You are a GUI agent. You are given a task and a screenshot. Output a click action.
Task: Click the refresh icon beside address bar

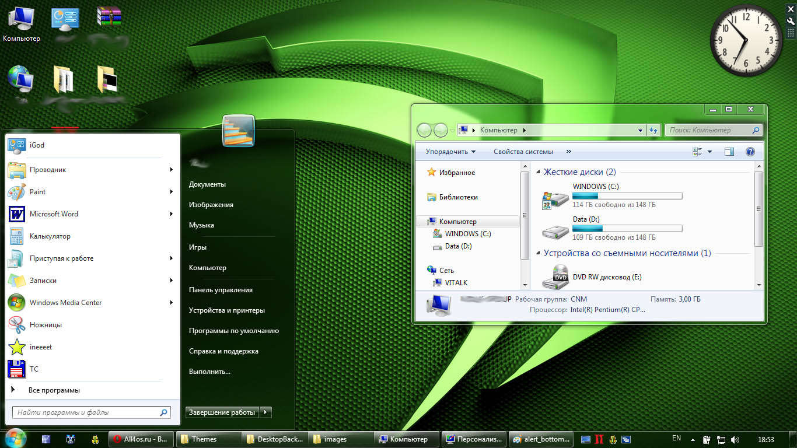click(x=653, y=130)
